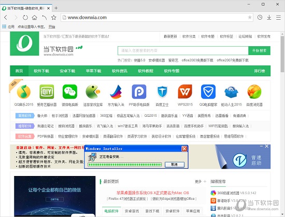Open 软件下载 navigation item
This screenshot has height=217, width=285.
[x=41, y=71]
